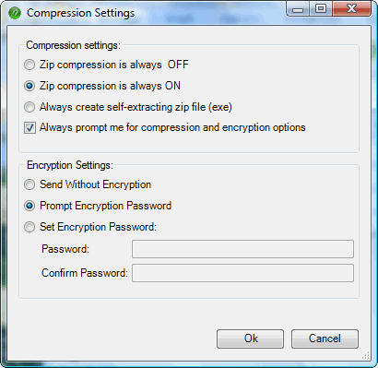Click the 'Compression Settings' title bar text
The height and width of the screenshot is (368, 378).
(x=81, y=13)
